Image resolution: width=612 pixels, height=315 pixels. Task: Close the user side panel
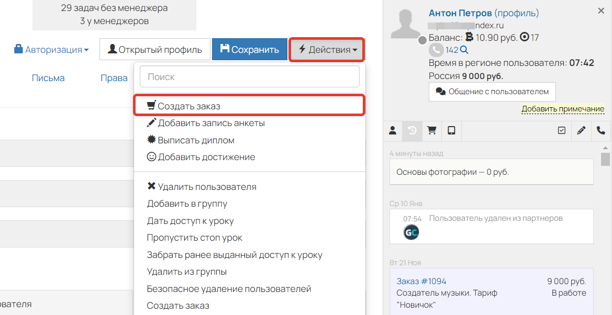[x=601, y=11]
